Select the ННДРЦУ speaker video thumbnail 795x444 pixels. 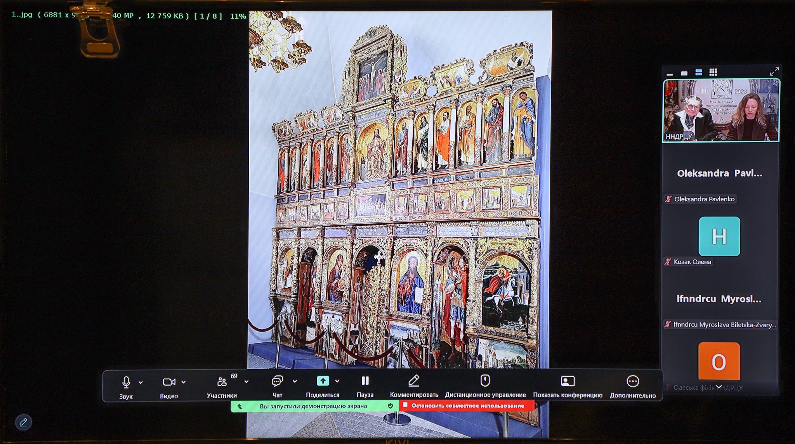tap(721, 111)
